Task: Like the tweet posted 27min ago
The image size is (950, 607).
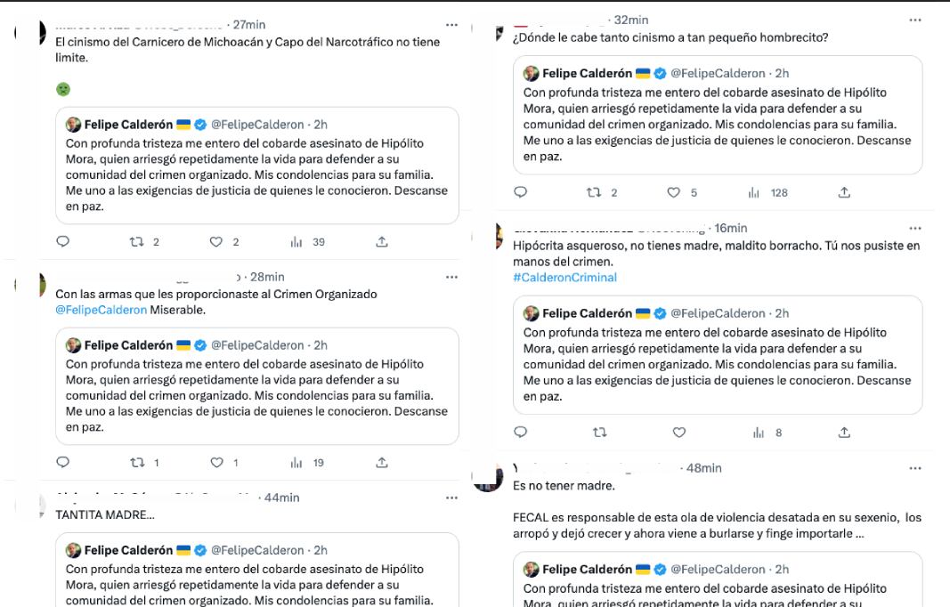Action: 215,241
